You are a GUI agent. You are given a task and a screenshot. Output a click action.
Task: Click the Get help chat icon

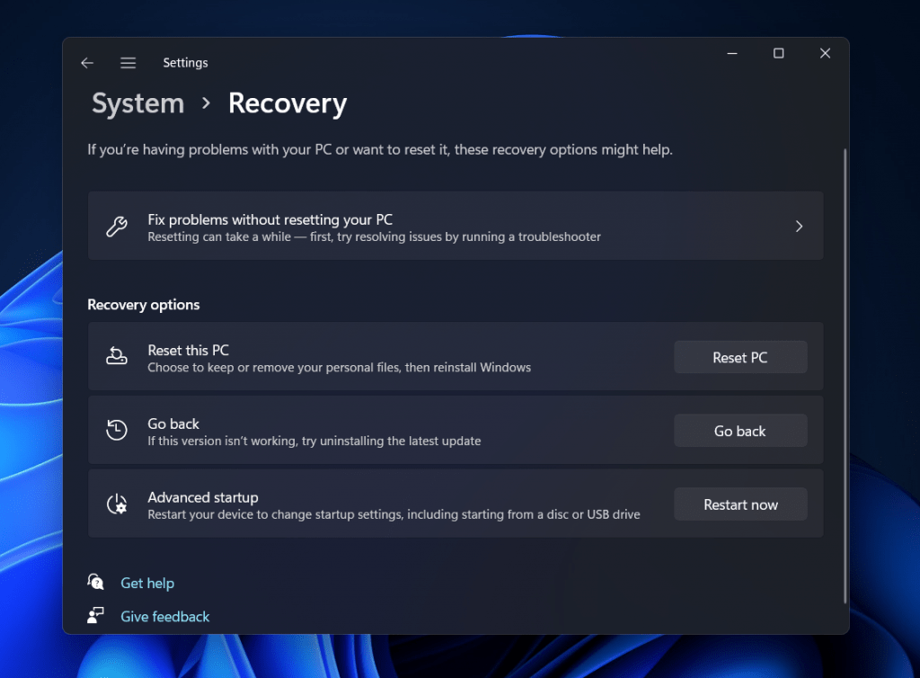coord(96,583)
